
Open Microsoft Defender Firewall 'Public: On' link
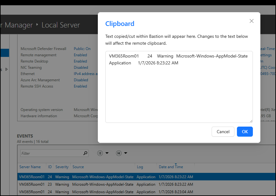(x=82, y=49)
